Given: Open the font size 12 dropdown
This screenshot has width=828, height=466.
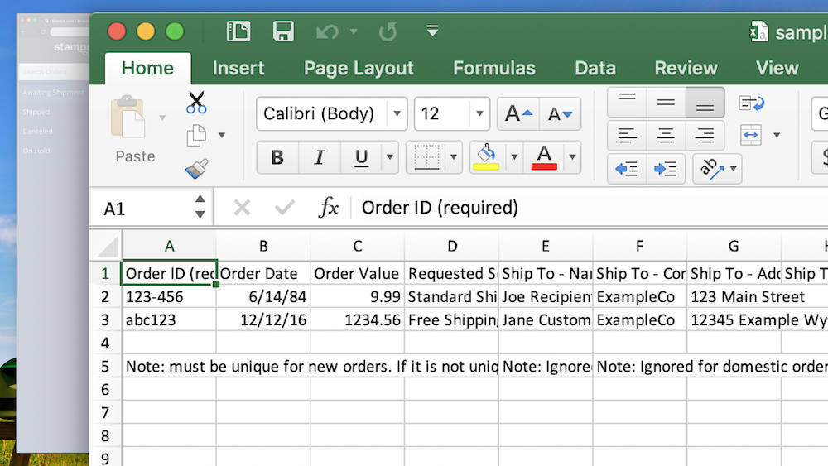Looking at the screenshot, I should coord(479,113).
